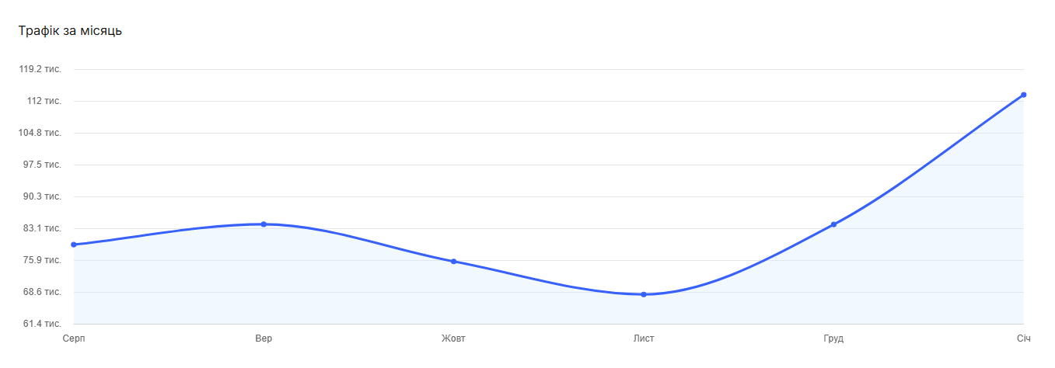
Task: Select the '104.8 тис.' y-axis label
Action: click(40, 133)
